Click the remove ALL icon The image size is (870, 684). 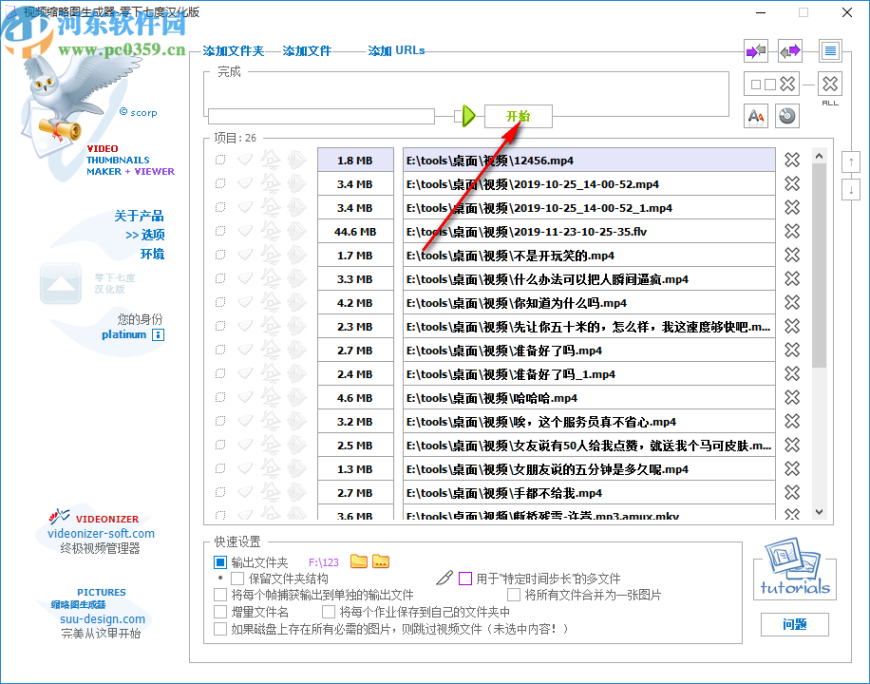tap(829, 84)
